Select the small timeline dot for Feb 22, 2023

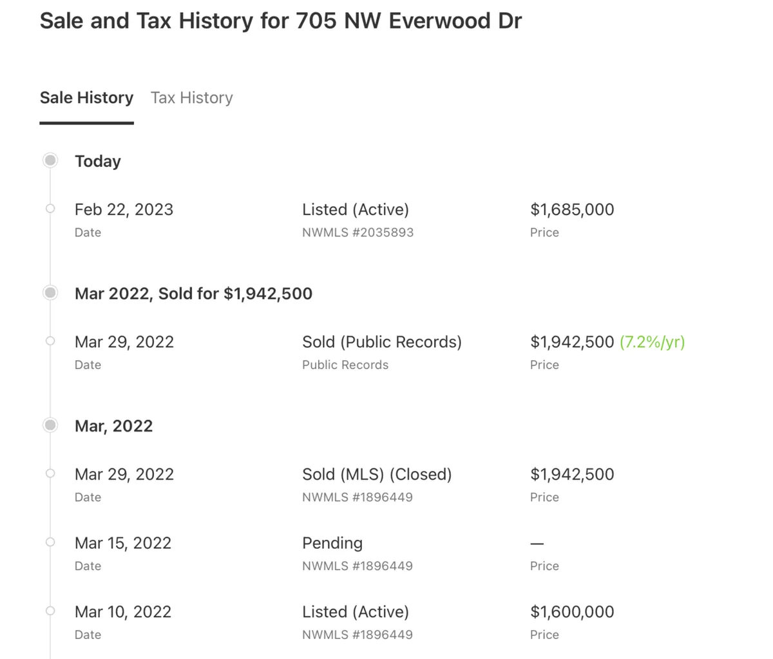click(50, 209)
